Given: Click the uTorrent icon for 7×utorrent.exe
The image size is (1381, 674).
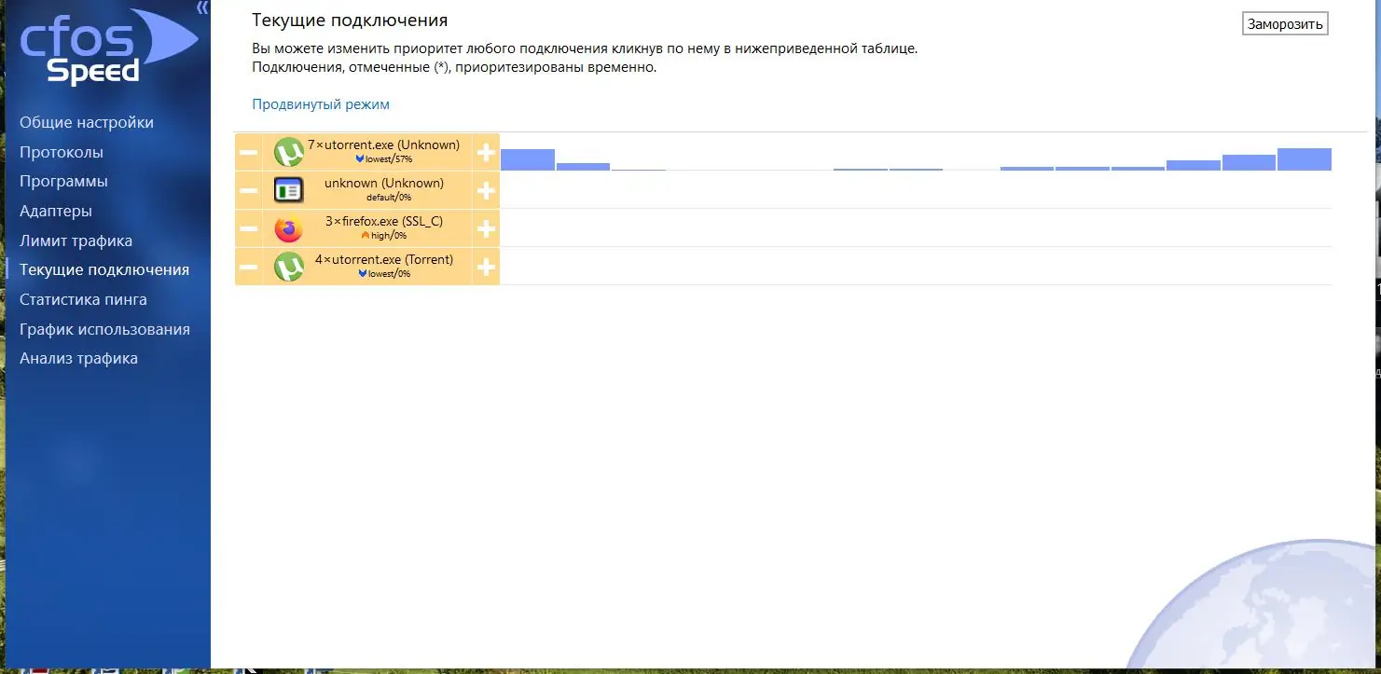Looking at the screenshot, I should pyautogui.click(x=288, y=152).
